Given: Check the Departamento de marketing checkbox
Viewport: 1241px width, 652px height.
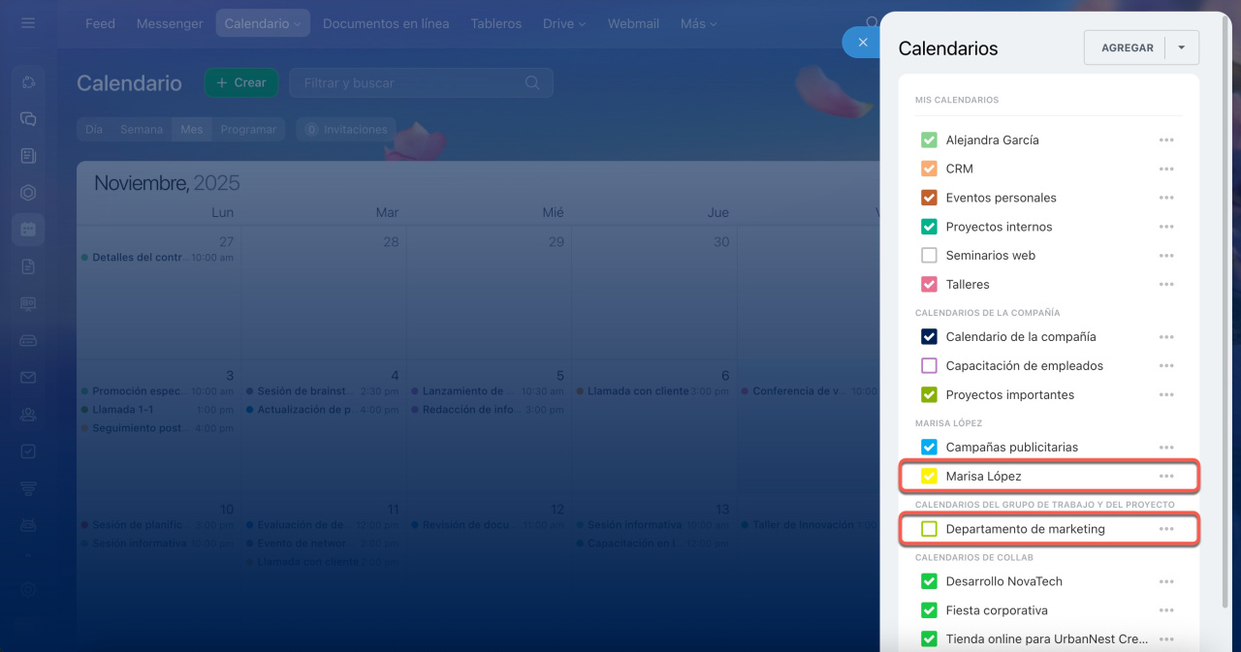Looking at the screenshot, I should click(x=929, y=529).
